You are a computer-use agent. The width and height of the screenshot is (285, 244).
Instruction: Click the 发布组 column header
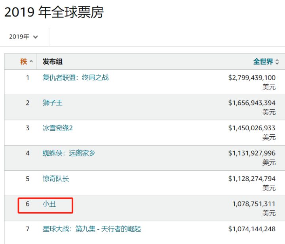[52, 62]
